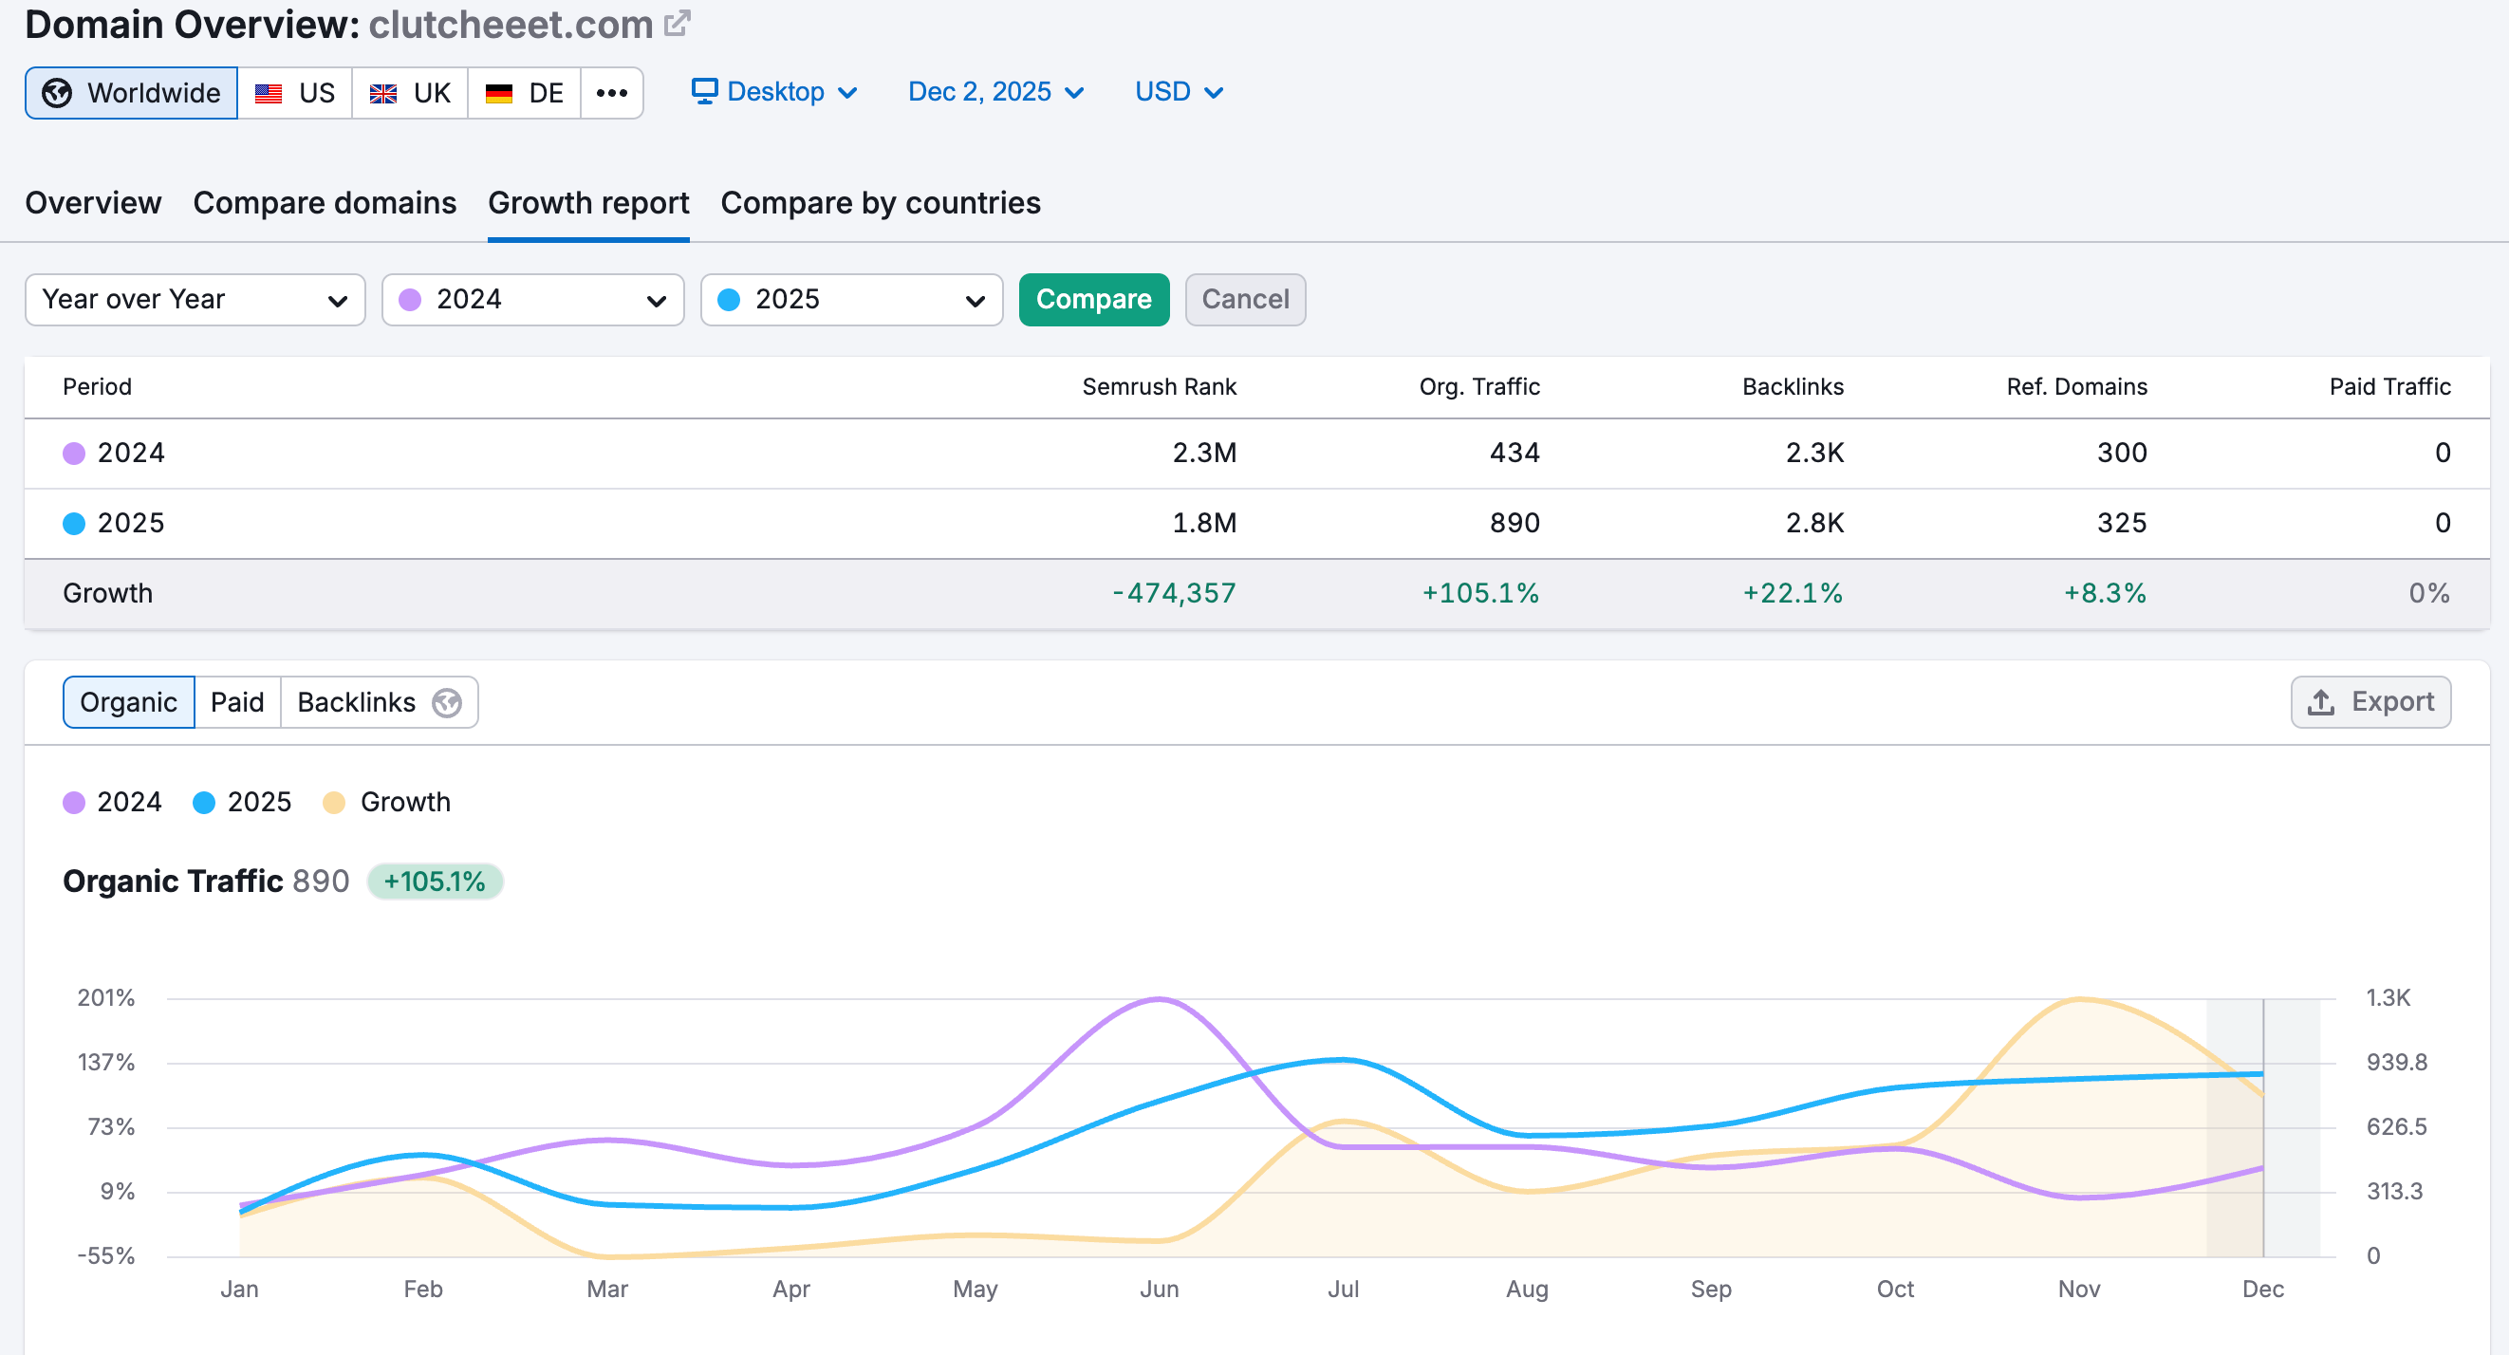The image size is (2509, 1355).
Task: Select the US flag database
Action: (x=295, y=93)
